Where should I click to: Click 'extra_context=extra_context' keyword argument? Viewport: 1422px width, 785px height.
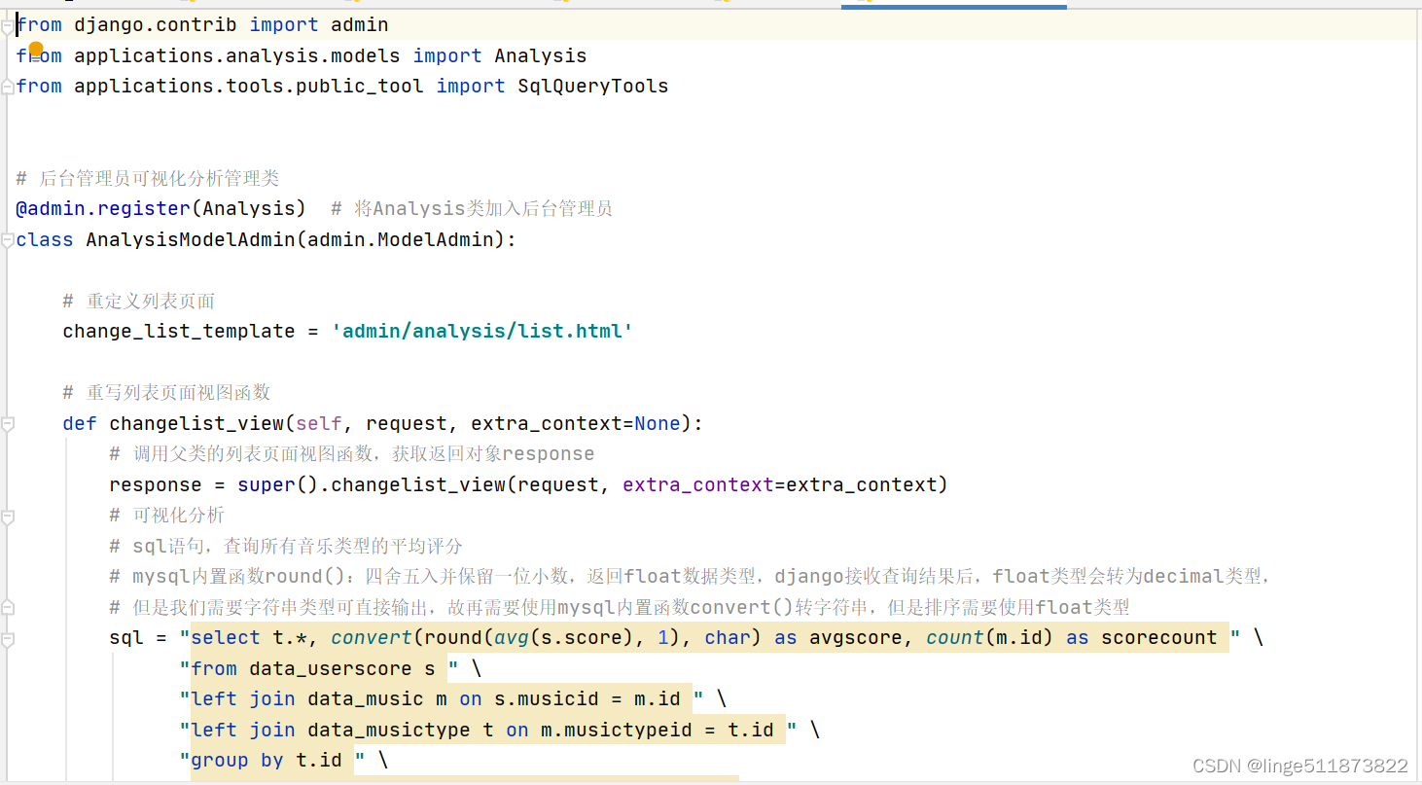(x=779, y=484)
